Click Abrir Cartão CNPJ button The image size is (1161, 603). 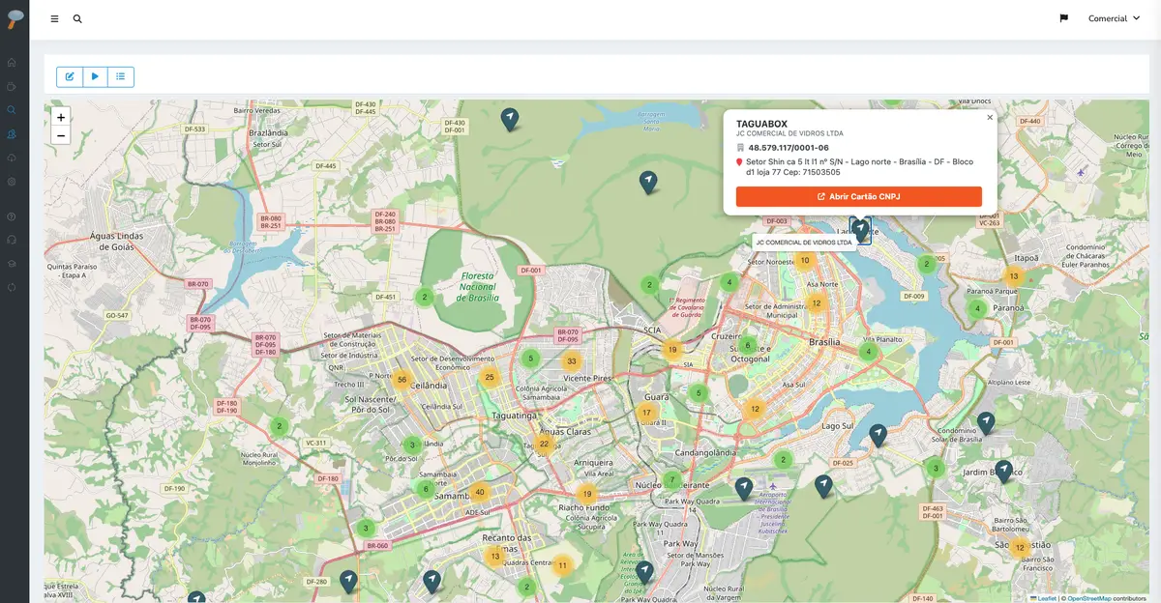tap(859, 196)
